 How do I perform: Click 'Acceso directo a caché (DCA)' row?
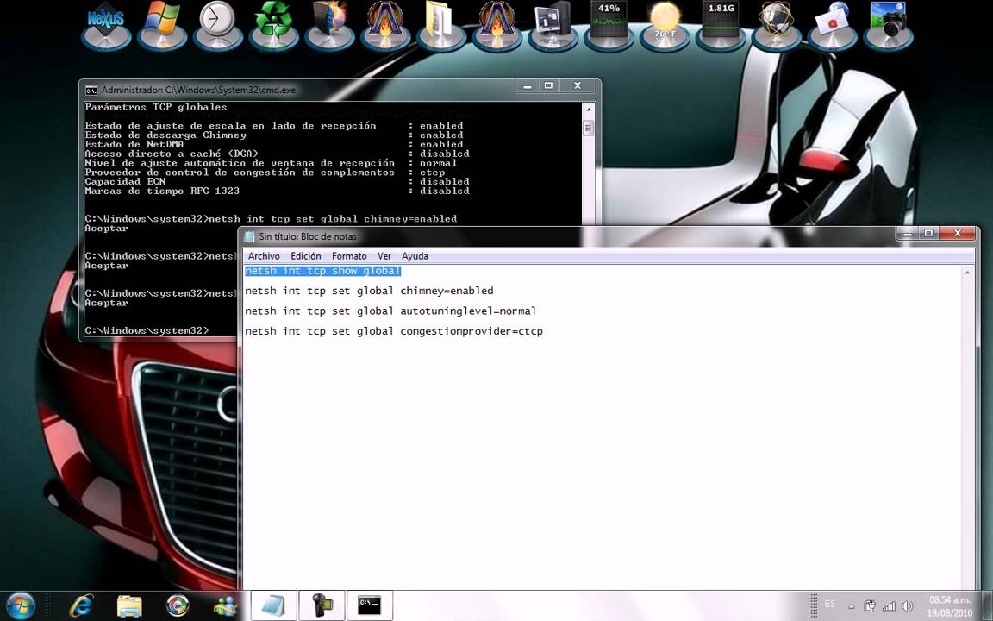pyautogui.click(x=277, y=154)
